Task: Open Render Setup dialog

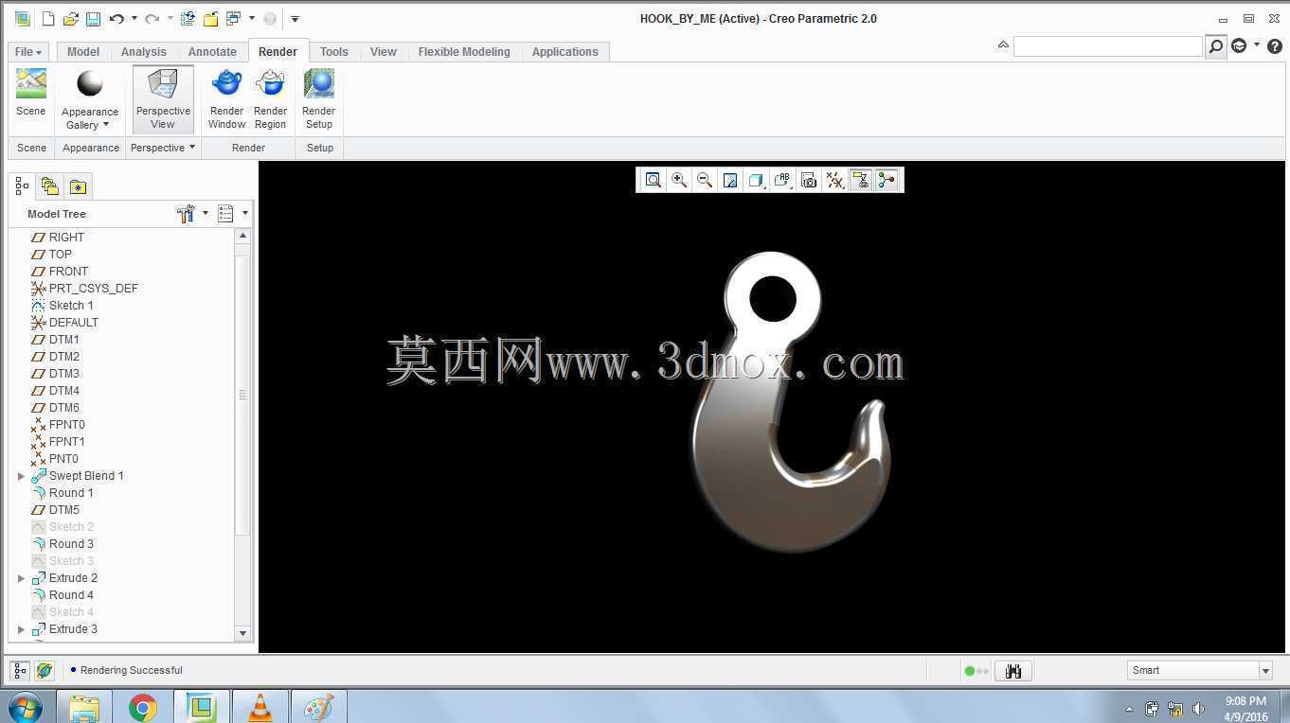Action: [x=319, y=99]
